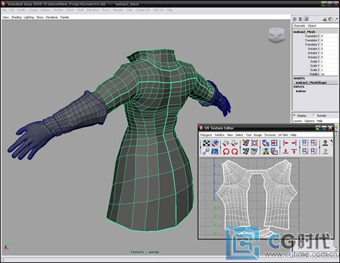
Task: Click the align UVs to minimum U icon
Action: pos(286,143)
